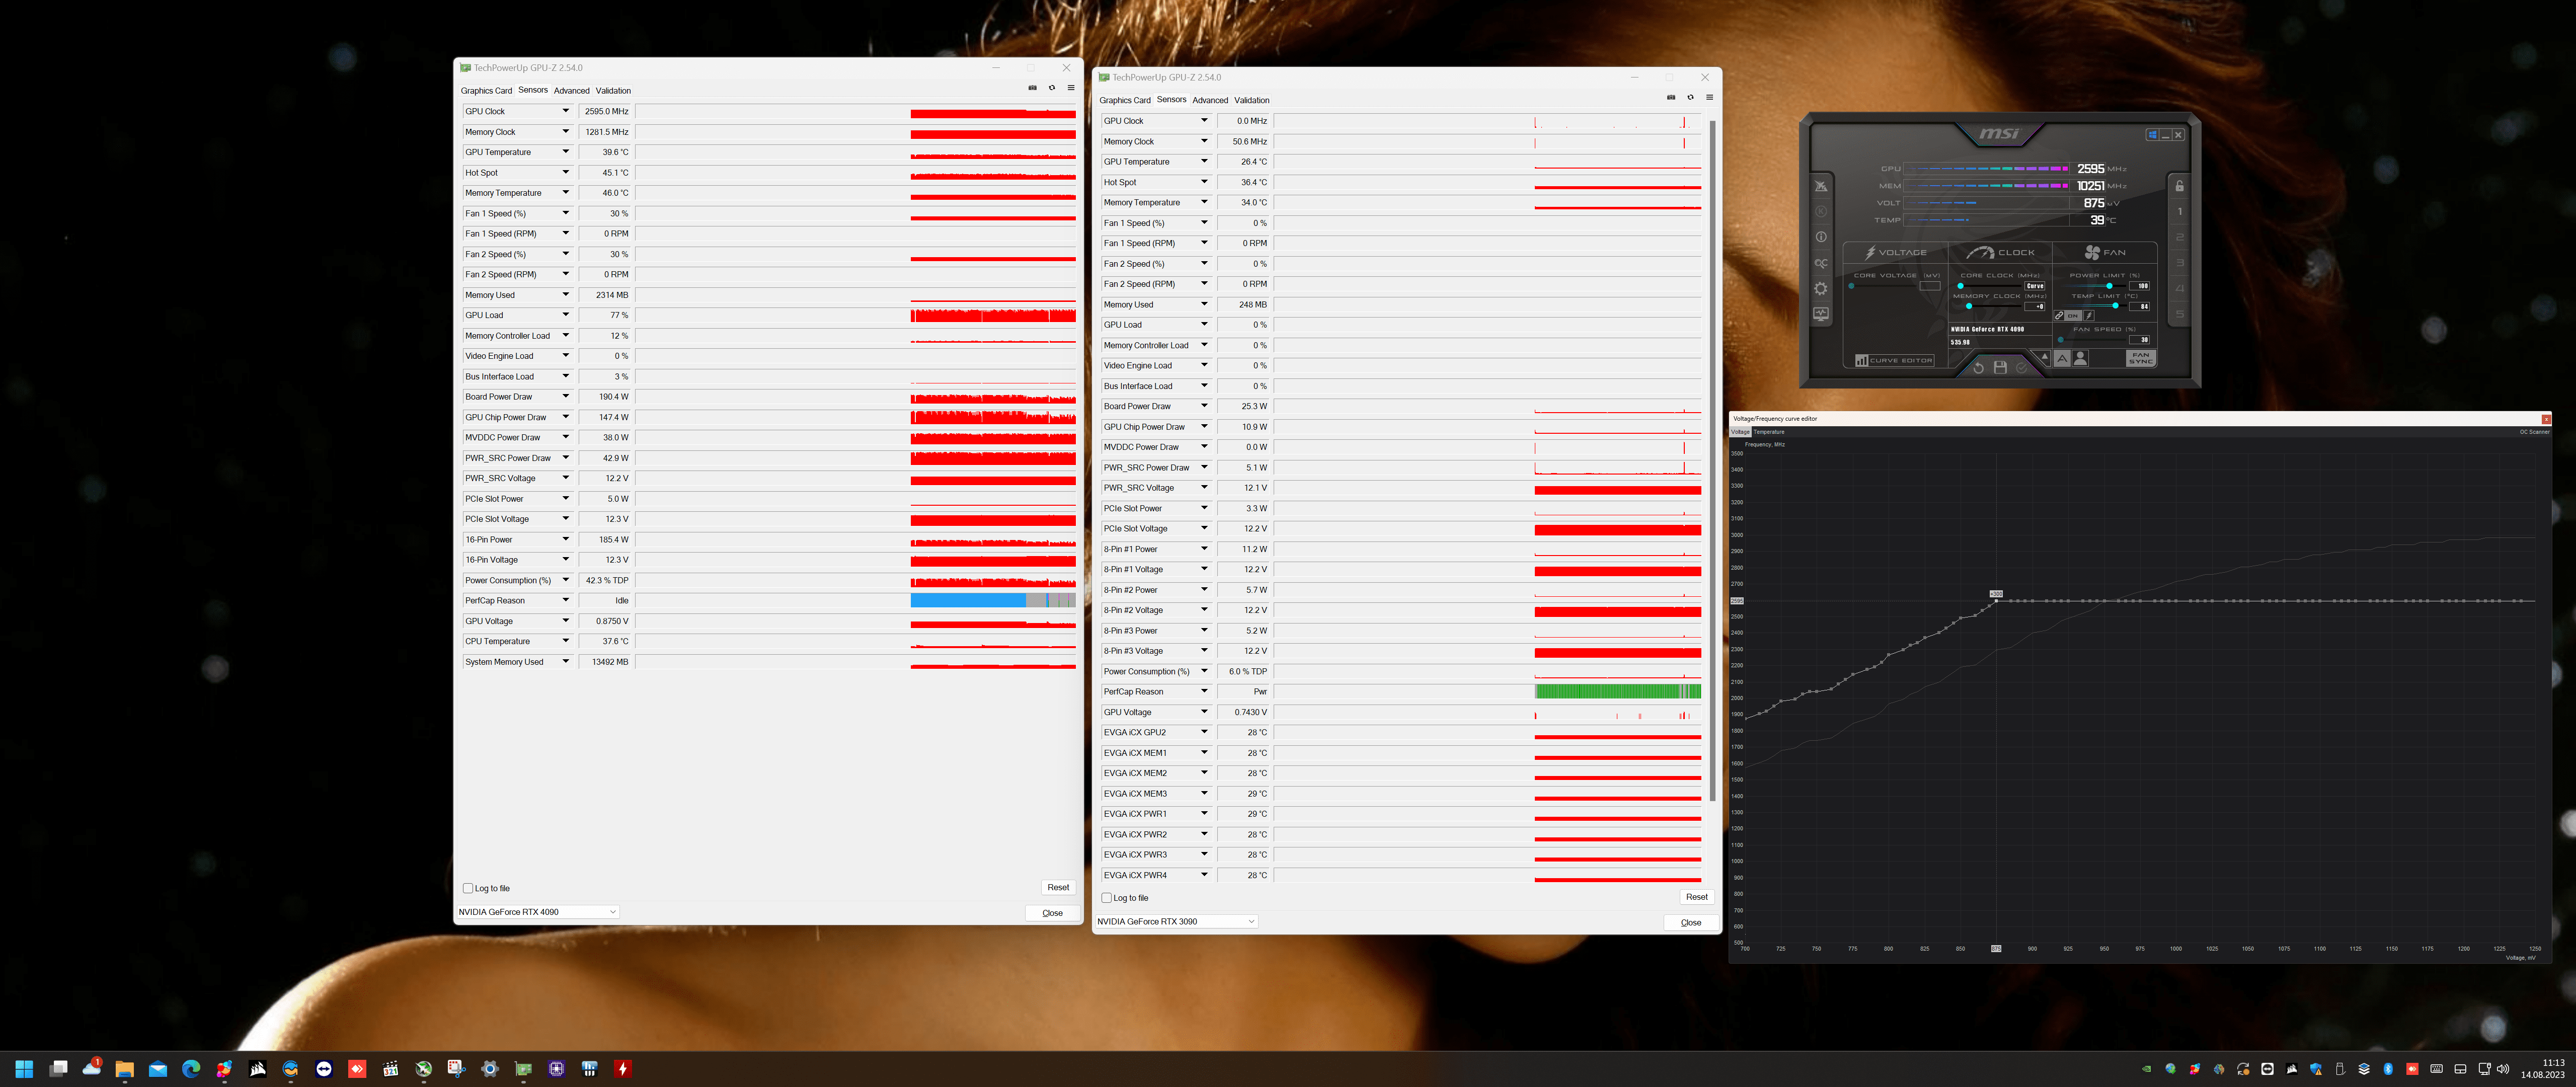This screenshot has width=2576, height=1087.
Task: Click OC Scanner in curve editor
Action: point(2534,432)
